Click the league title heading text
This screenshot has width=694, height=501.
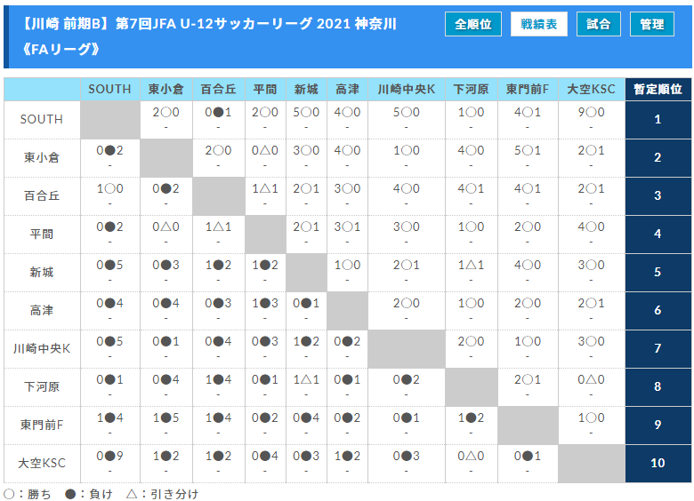tap(208, 36)
